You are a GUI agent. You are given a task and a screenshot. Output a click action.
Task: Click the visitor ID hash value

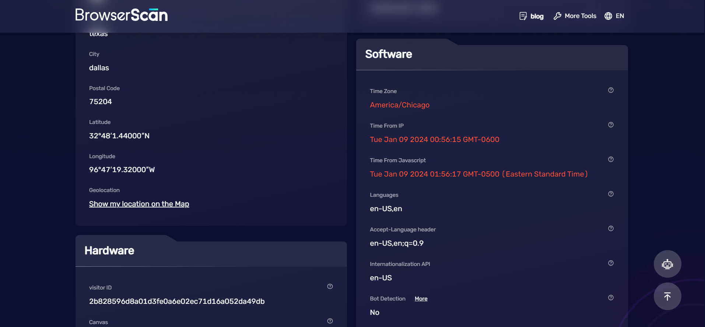pyautogui.click(x=177, y=301)
